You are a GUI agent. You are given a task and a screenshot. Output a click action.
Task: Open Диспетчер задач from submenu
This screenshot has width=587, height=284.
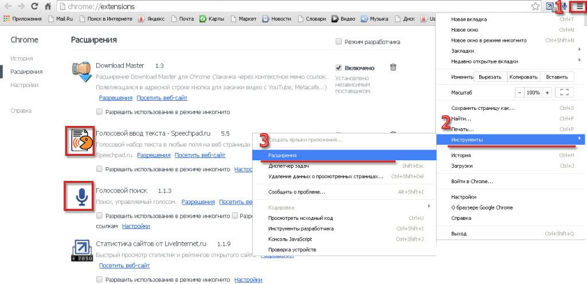click(x=345, y=166)
